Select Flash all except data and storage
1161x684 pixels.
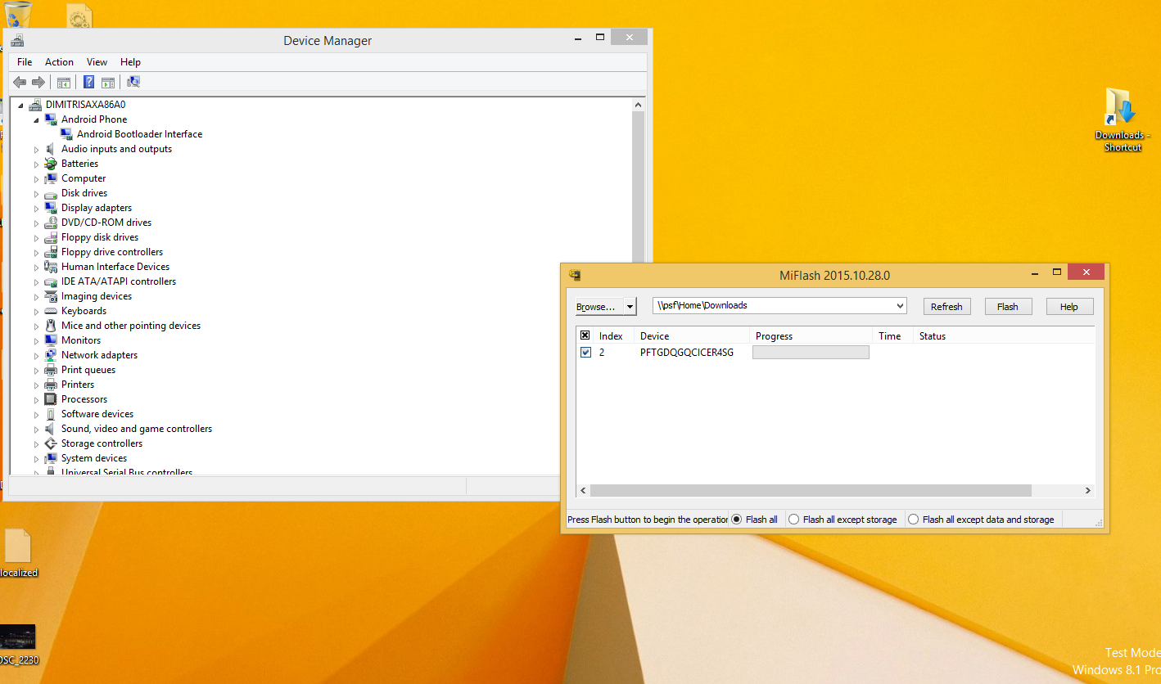coord(913,520)
